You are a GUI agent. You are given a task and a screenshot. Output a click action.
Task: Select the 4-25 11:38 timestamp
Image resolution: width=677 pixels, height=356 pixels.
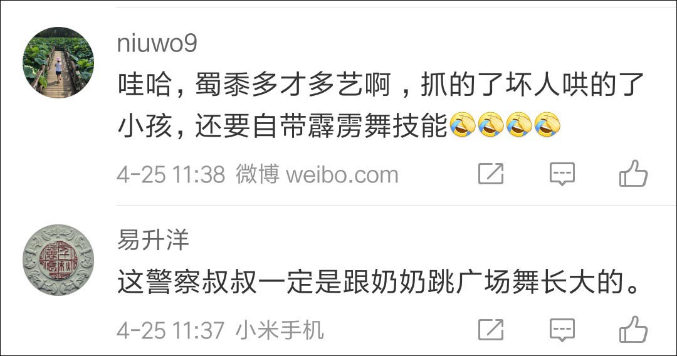point(171,175)
